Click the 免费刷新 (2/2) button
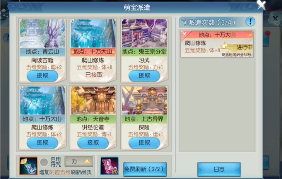The height and width of the screenshot is (179, 282). pyautogui.click(x=145, y=169)
